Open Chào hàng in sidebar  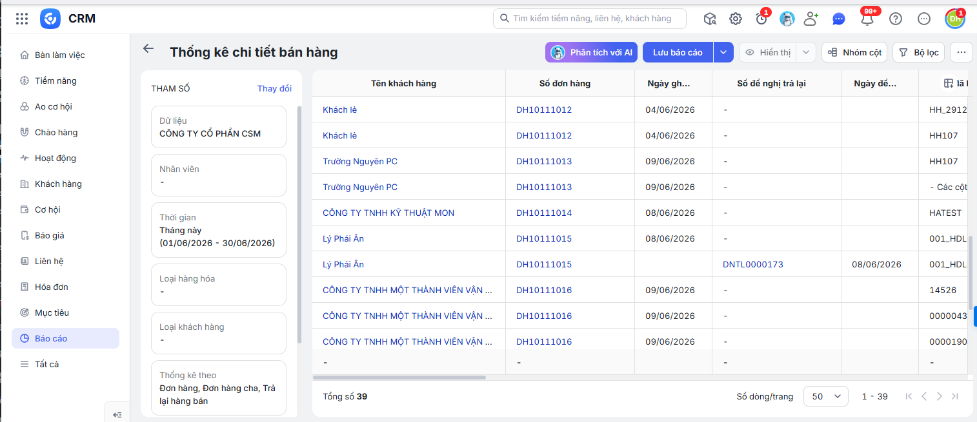click(65, 132)
